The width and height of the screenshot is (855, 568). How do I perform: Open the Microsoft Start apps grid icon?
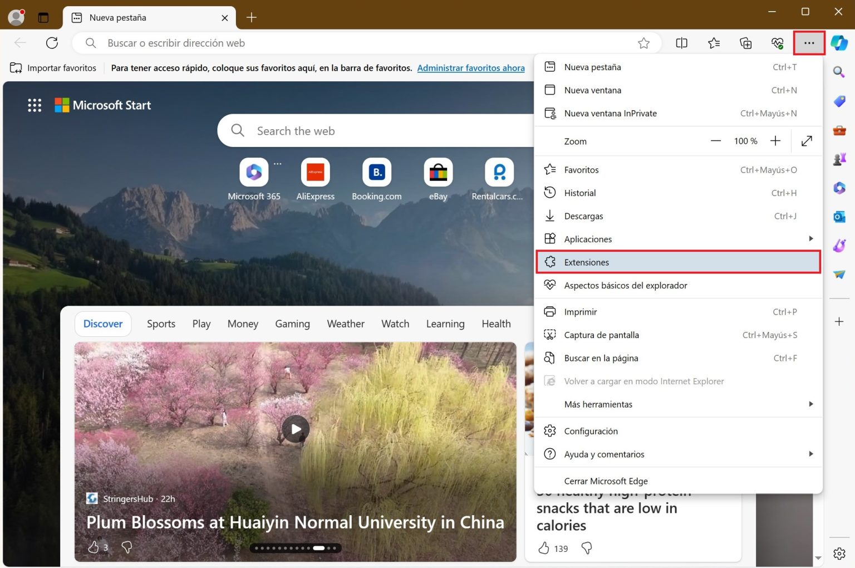point(35,105)
